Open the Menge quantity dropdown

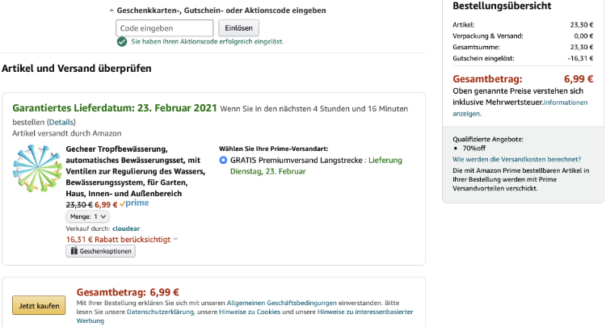(87, 217)
